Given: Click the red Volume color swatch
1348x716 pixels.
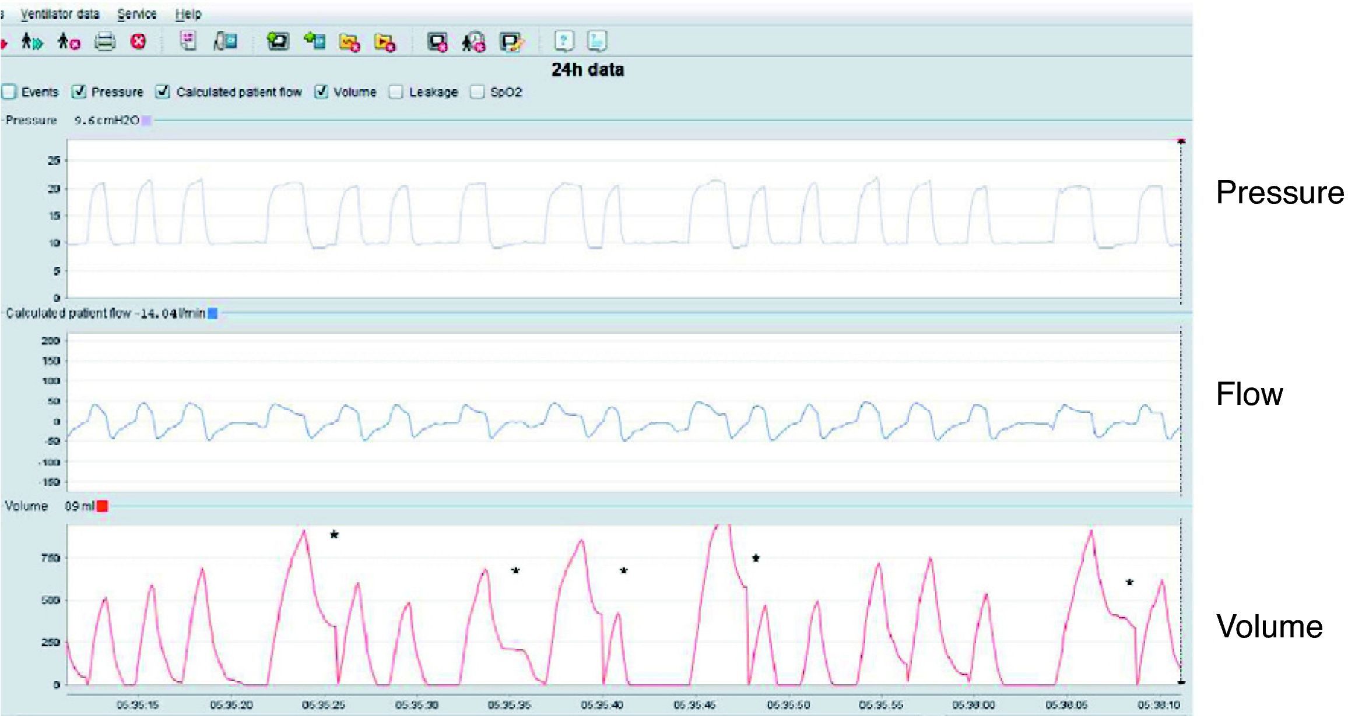Looking at the screenshot, I should 103,506.
